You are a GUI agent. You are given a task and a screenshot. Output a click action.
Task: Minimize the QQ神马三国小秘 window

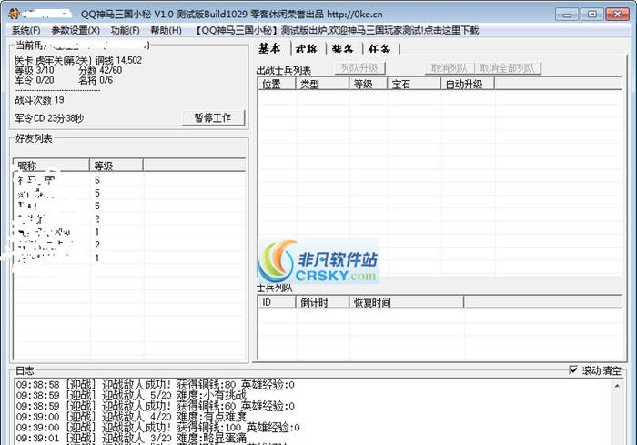[x=567, y=15]
